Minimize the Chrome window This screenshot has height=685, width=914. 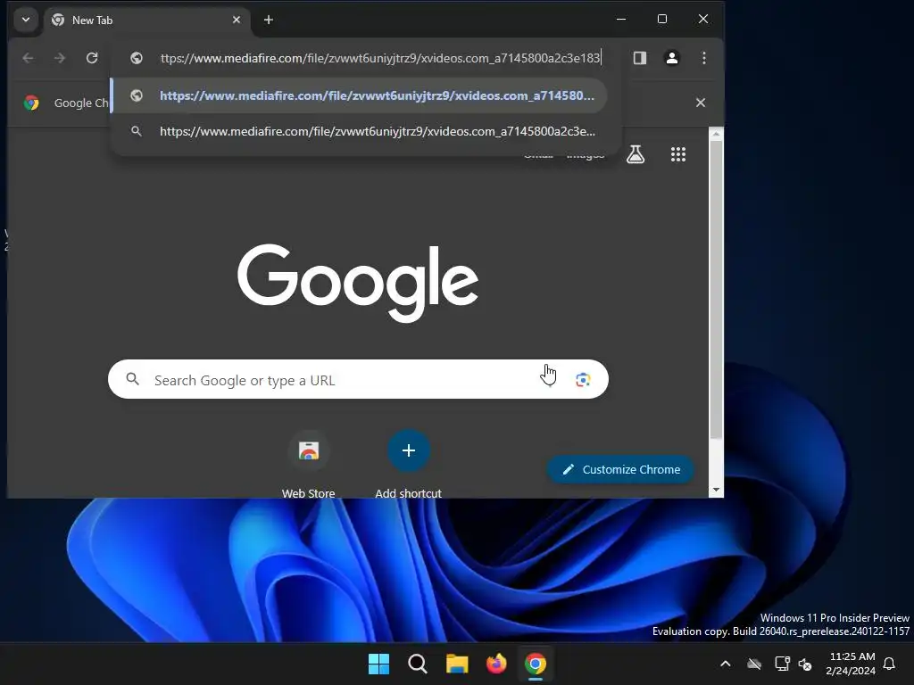click(621, 20)
